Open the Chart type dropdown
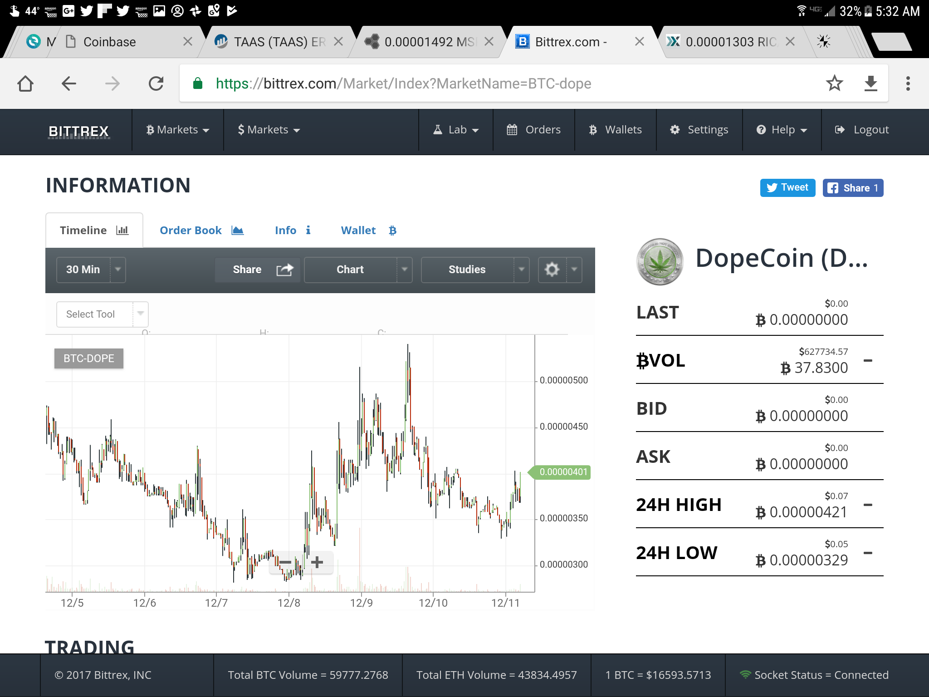Image resolution: width=929 pixels, height=697 pixels. coord(358,270)
